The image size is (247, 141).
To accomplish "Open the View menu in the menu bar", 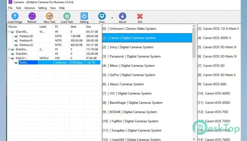I will tap(53, 8).
